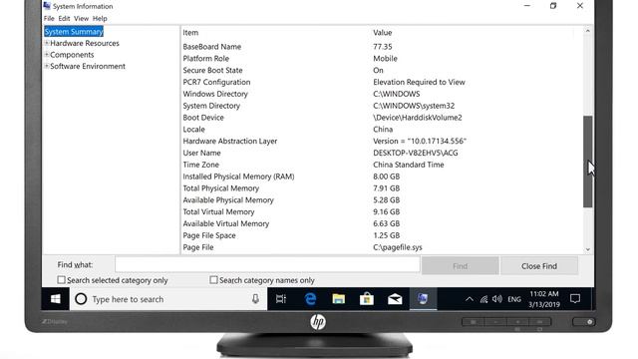Open the Help menu
The height and width of the screenshot is (359, 638).
click(x=100, y=18)
